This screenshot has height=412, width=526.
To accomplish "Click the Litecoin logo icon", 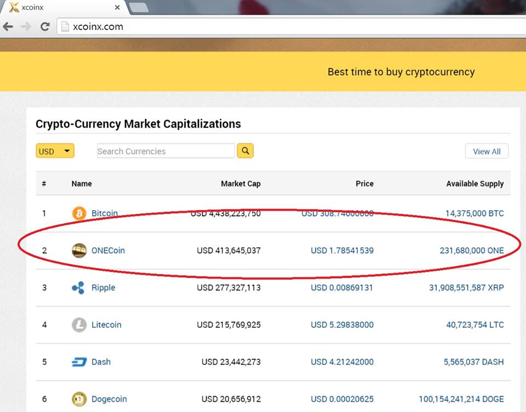I will coord(79,325).
